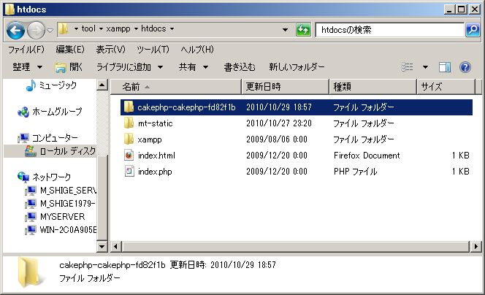Click the Firefox Document type cell
This screenshot has width=485, height=295.
(x=367, y=156)
